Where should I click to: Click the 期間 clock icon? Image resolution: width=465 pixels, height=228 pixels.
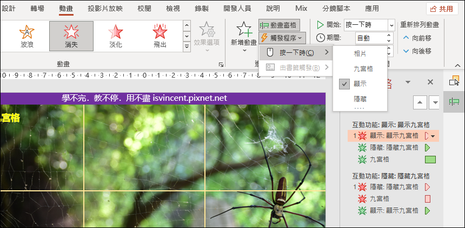tap(320, 38)
